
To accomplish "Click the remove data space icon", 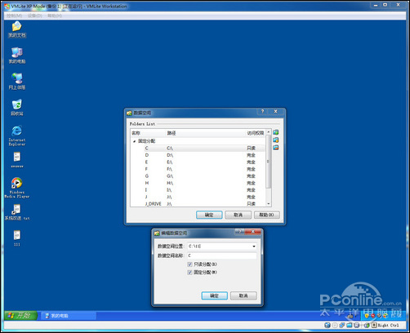I will (x=276, y=148).
